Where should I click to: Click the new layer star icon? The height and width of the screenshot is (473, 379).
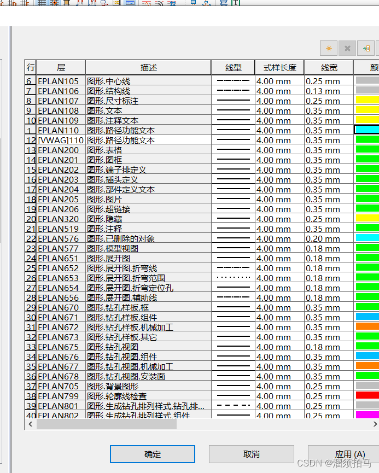329,49
